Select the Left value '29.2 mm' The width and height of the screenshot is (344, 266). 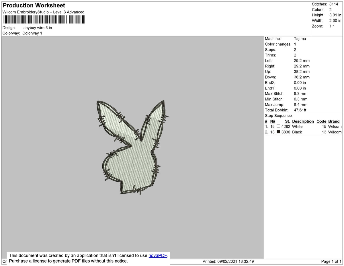(302, 61)
